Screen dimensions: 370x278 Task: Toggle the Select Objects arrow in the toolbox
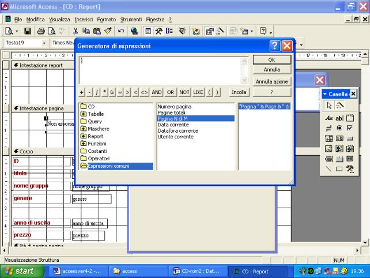pos(329,106)
